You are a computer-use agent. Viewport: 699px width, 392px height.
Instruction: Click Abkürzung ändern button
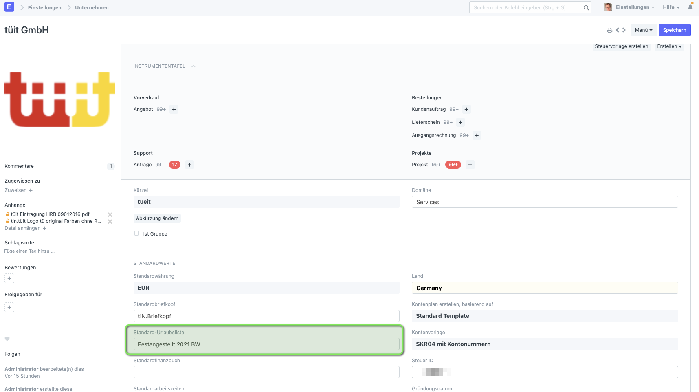[x=157, y=218]
